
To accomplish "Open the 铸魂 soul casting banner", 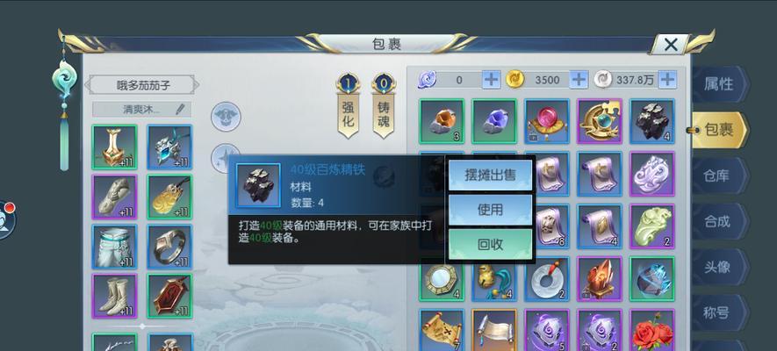I will 384,106.
